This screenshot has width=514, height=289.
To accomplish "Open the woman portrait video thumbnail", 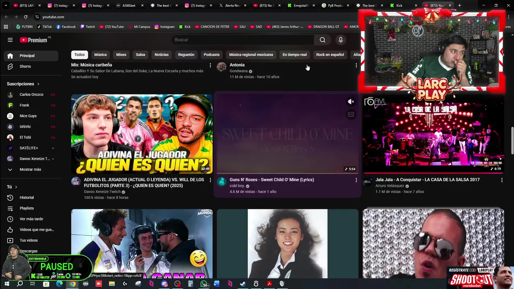I will pos(288,244).
